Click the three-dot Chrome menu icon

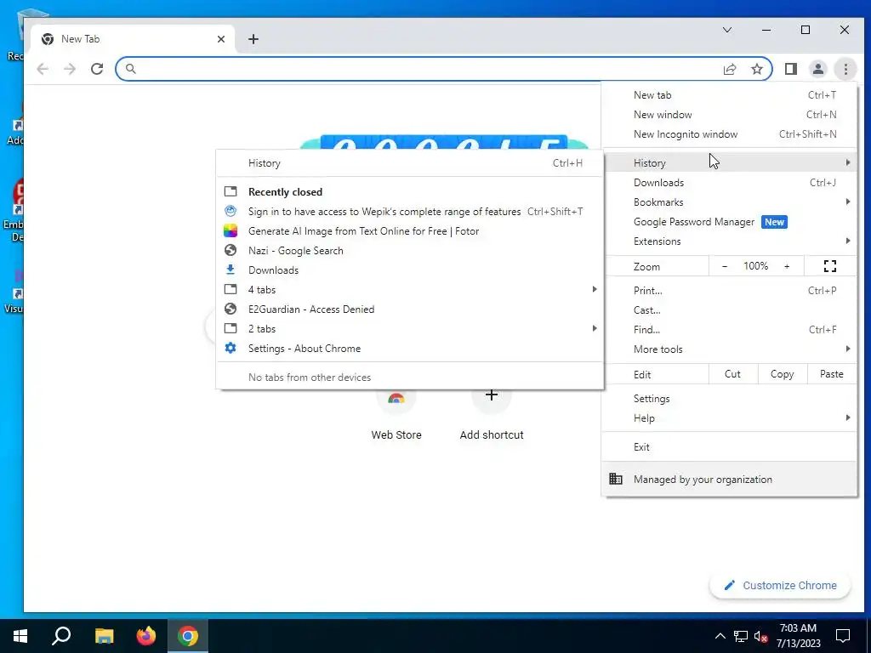[845, 69]
